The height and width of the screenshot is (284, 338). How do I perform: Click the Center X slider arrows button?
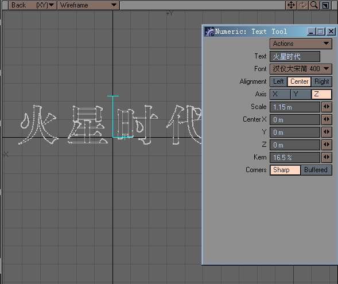(x=327, y=119)
